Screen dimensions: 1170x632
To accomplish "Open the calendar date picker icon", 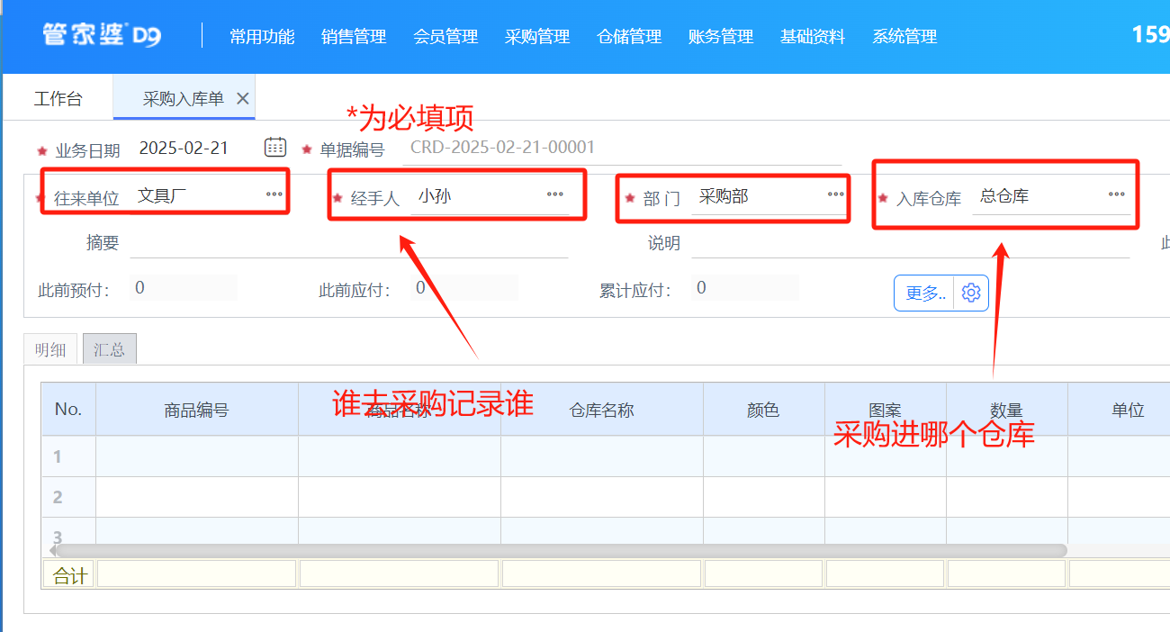I will click(x=275, y=147).
